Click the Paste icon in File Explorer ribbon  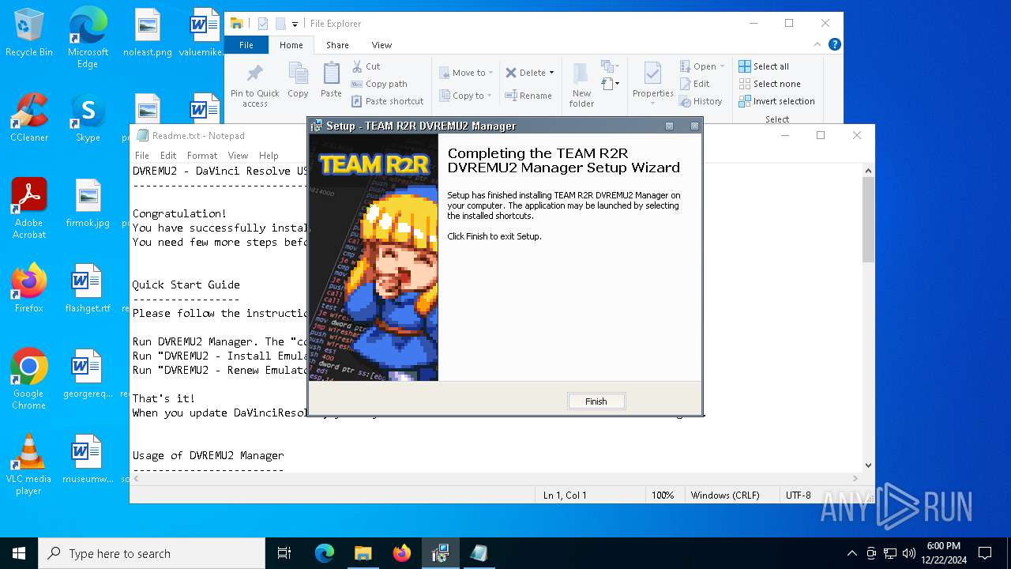coord(331,81)
